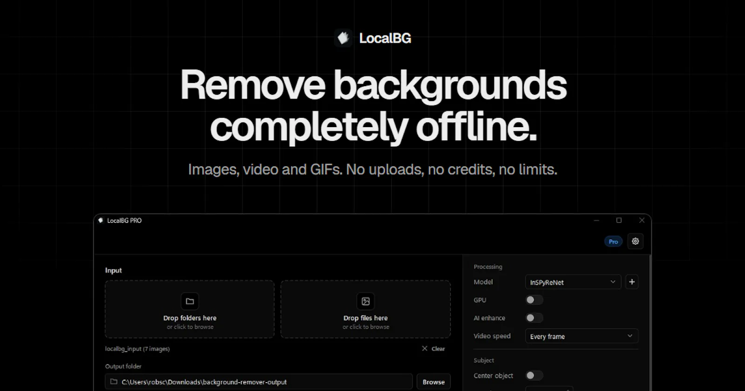
Task: Close the LocalBG PRO window
Action: (642, 220)
